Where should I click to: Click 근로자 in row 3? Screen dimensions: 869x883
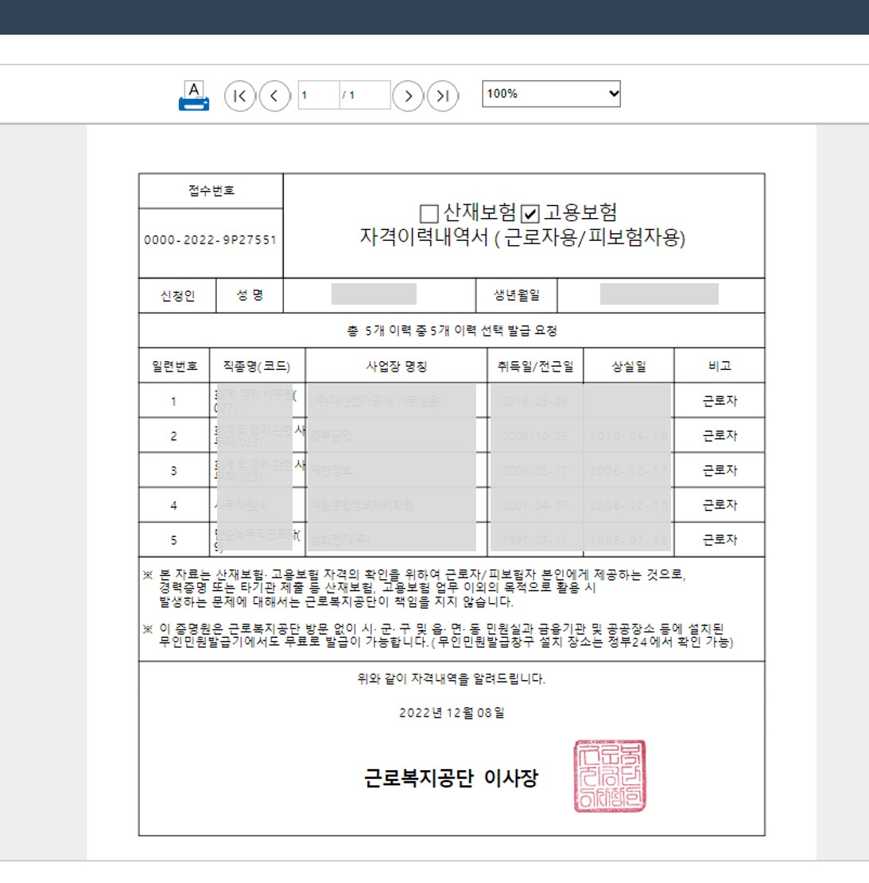tap(720, 471)
